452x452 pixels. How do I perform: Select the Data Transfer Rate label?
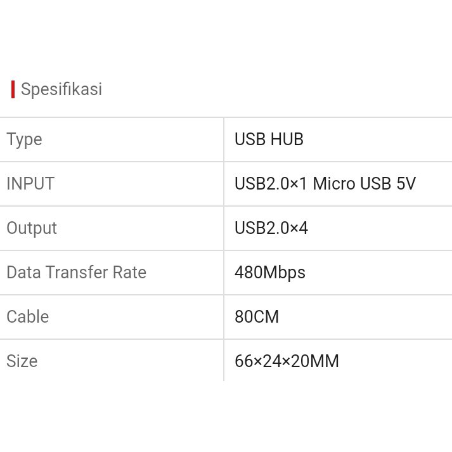[x=76, y=273]
